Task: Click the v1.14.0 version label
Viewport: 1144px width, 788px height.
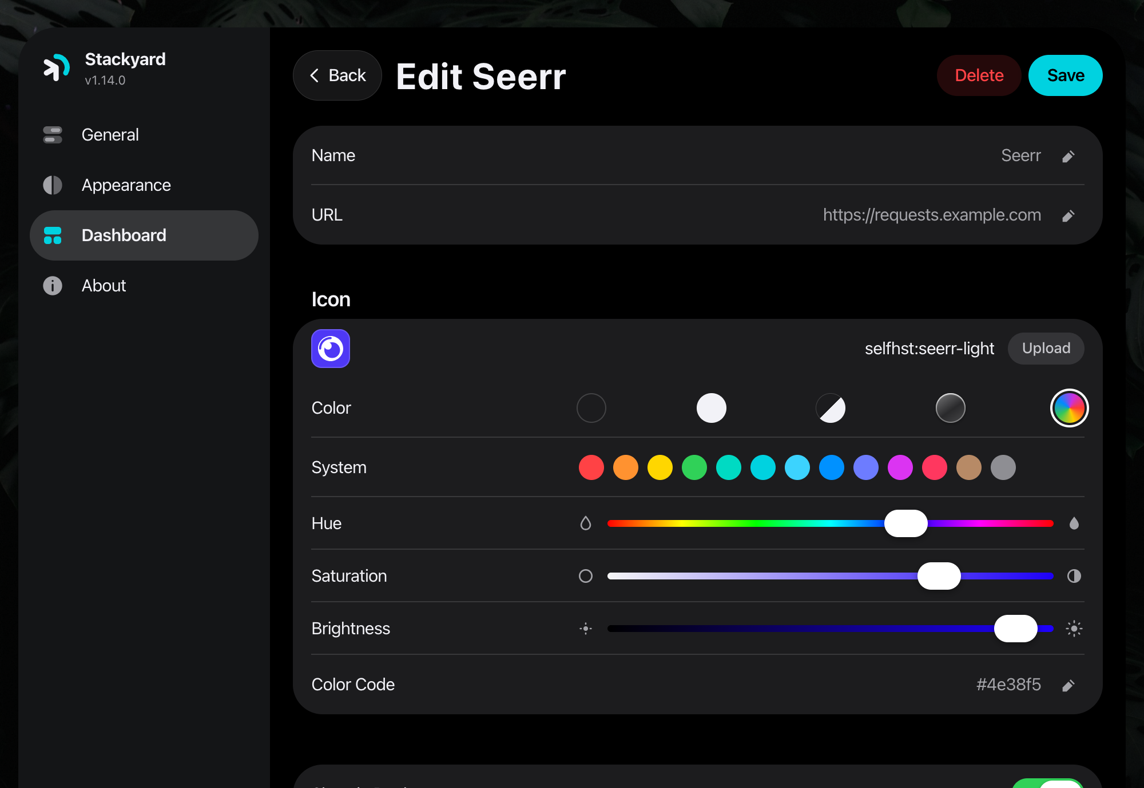Action: click(105, 81)
